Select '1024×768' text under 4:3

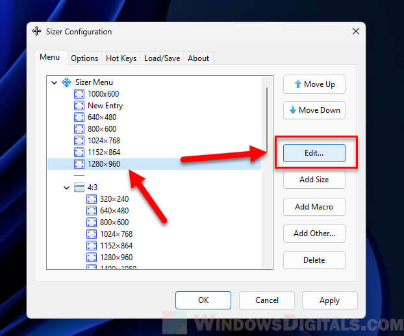pos(116,234)
